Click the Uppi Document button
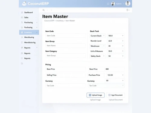This screenshot has height=113, width=151. (115, 95)
